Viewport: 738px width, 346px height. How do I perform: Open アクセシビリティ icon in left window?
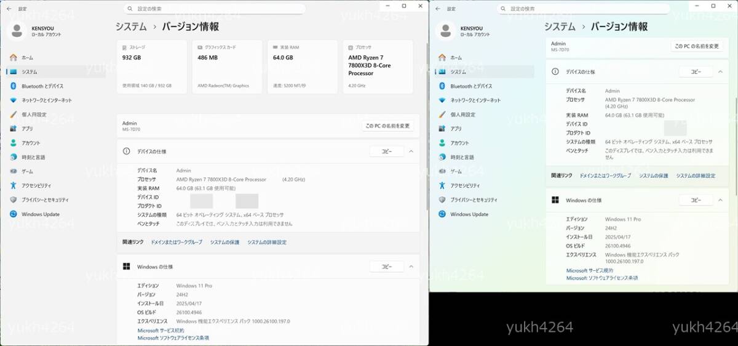click(x=13, y=185)
